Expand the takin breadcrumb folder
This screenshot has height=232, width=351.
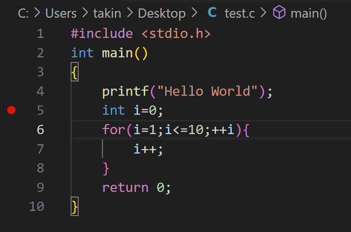click(x=107, y=13)
